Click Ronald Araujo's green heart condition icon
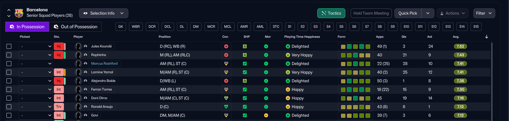The width and height of the screenshot is (509, 121). pos(226,107)
